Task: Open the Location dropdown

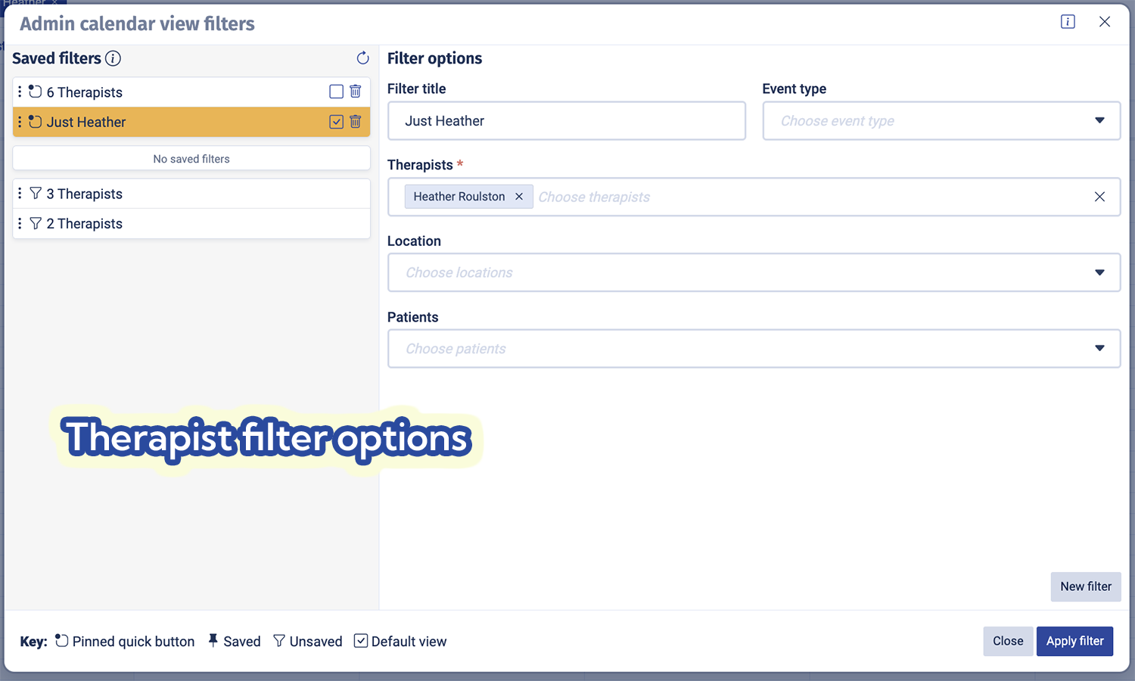Action: (1099, 272)
